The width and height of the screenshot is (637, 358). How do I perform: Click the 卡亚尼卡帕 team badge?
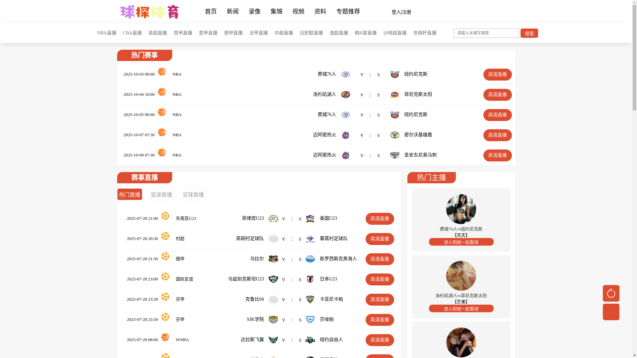(x=310, y=299)
